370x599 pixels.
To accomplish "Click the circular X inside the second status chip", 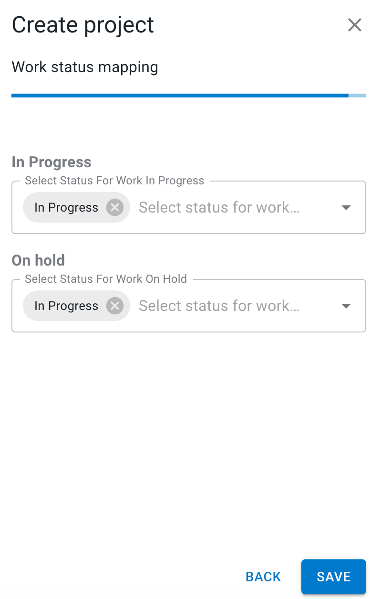I will 114,306.
